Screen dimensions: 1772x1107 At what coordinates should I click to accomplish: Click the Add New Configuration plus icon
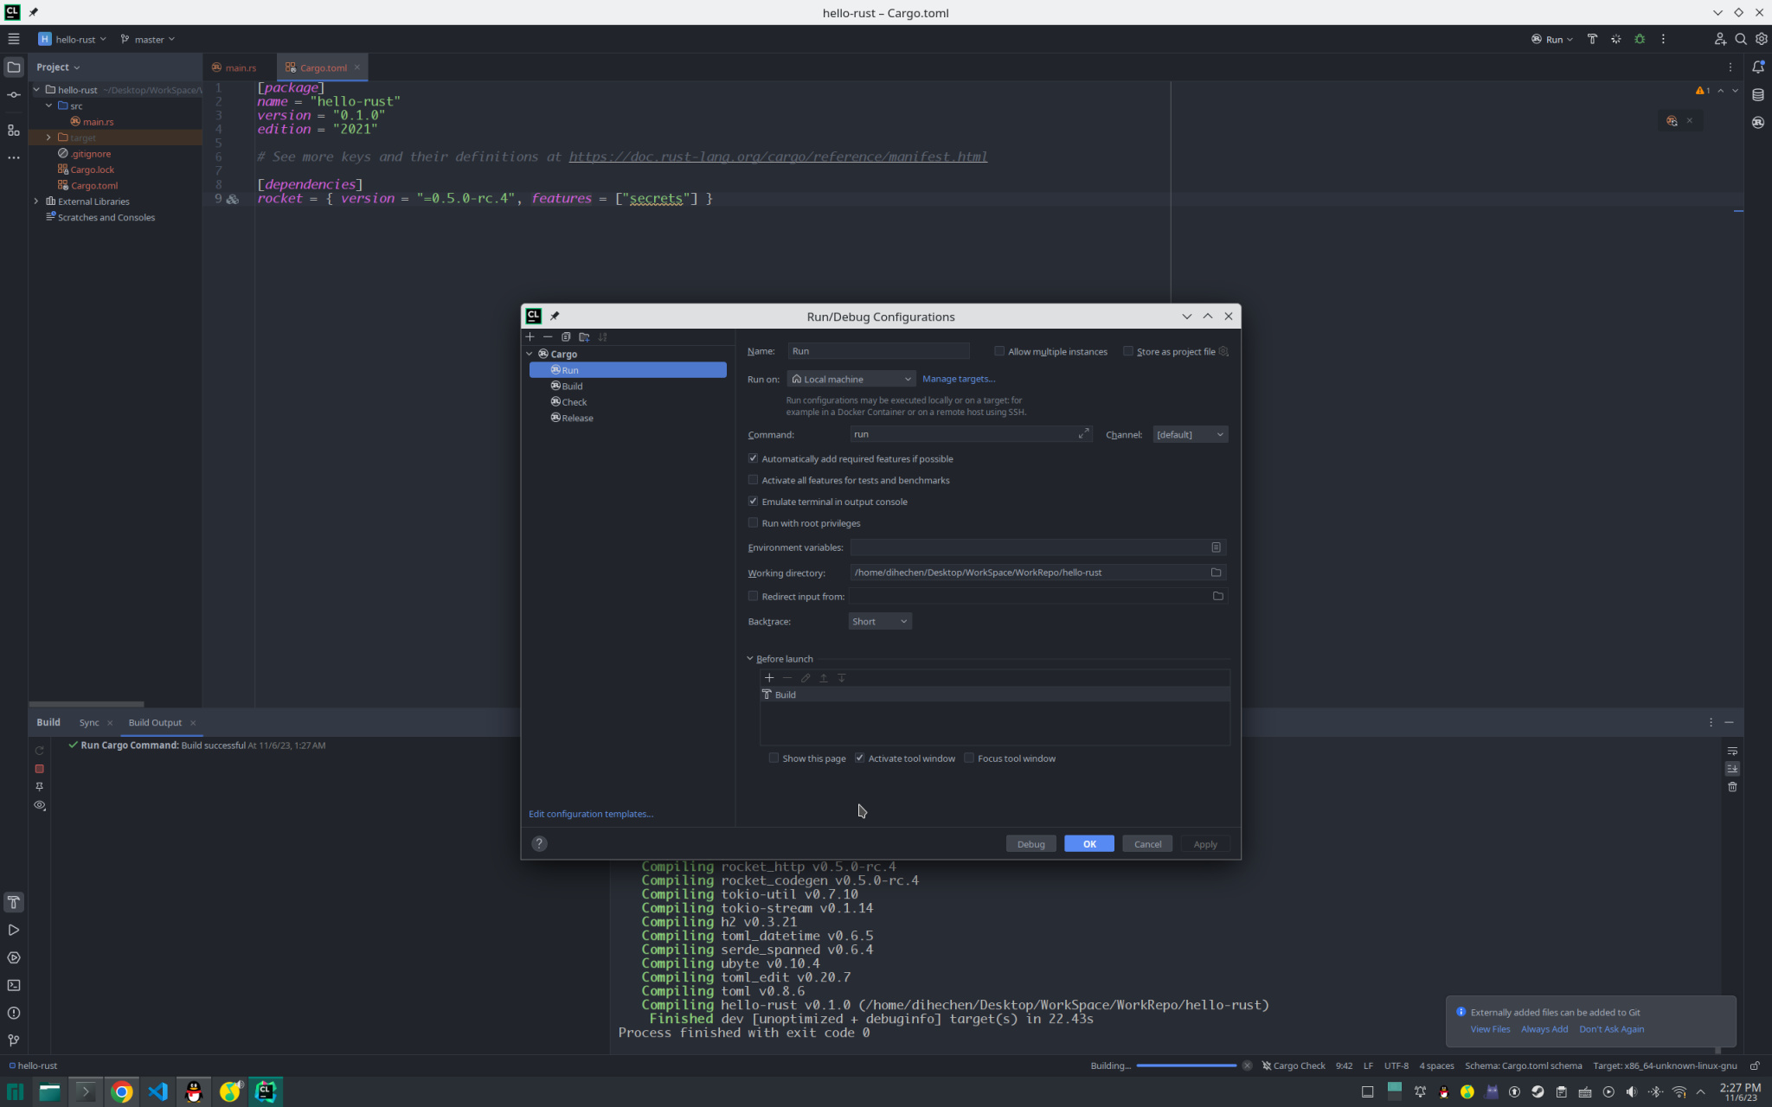click(530, 336)
